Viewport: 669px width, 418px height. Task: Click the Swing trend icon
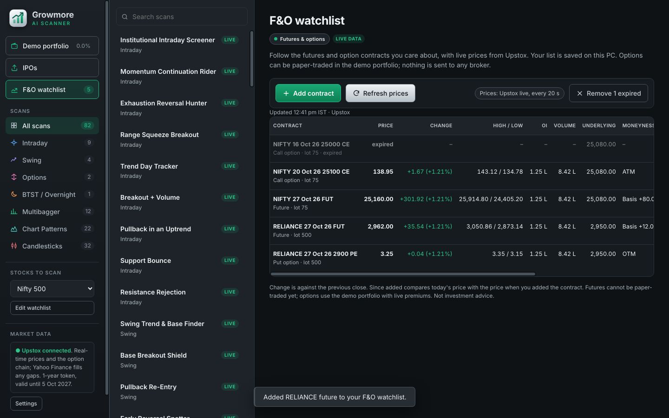click(14, 160)
